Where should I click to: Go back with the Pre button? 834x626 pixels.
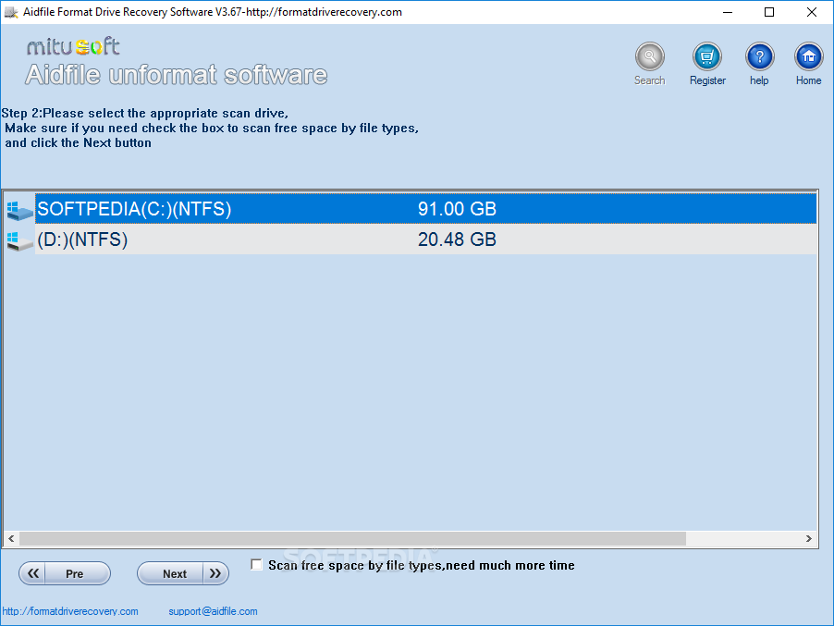65,573
